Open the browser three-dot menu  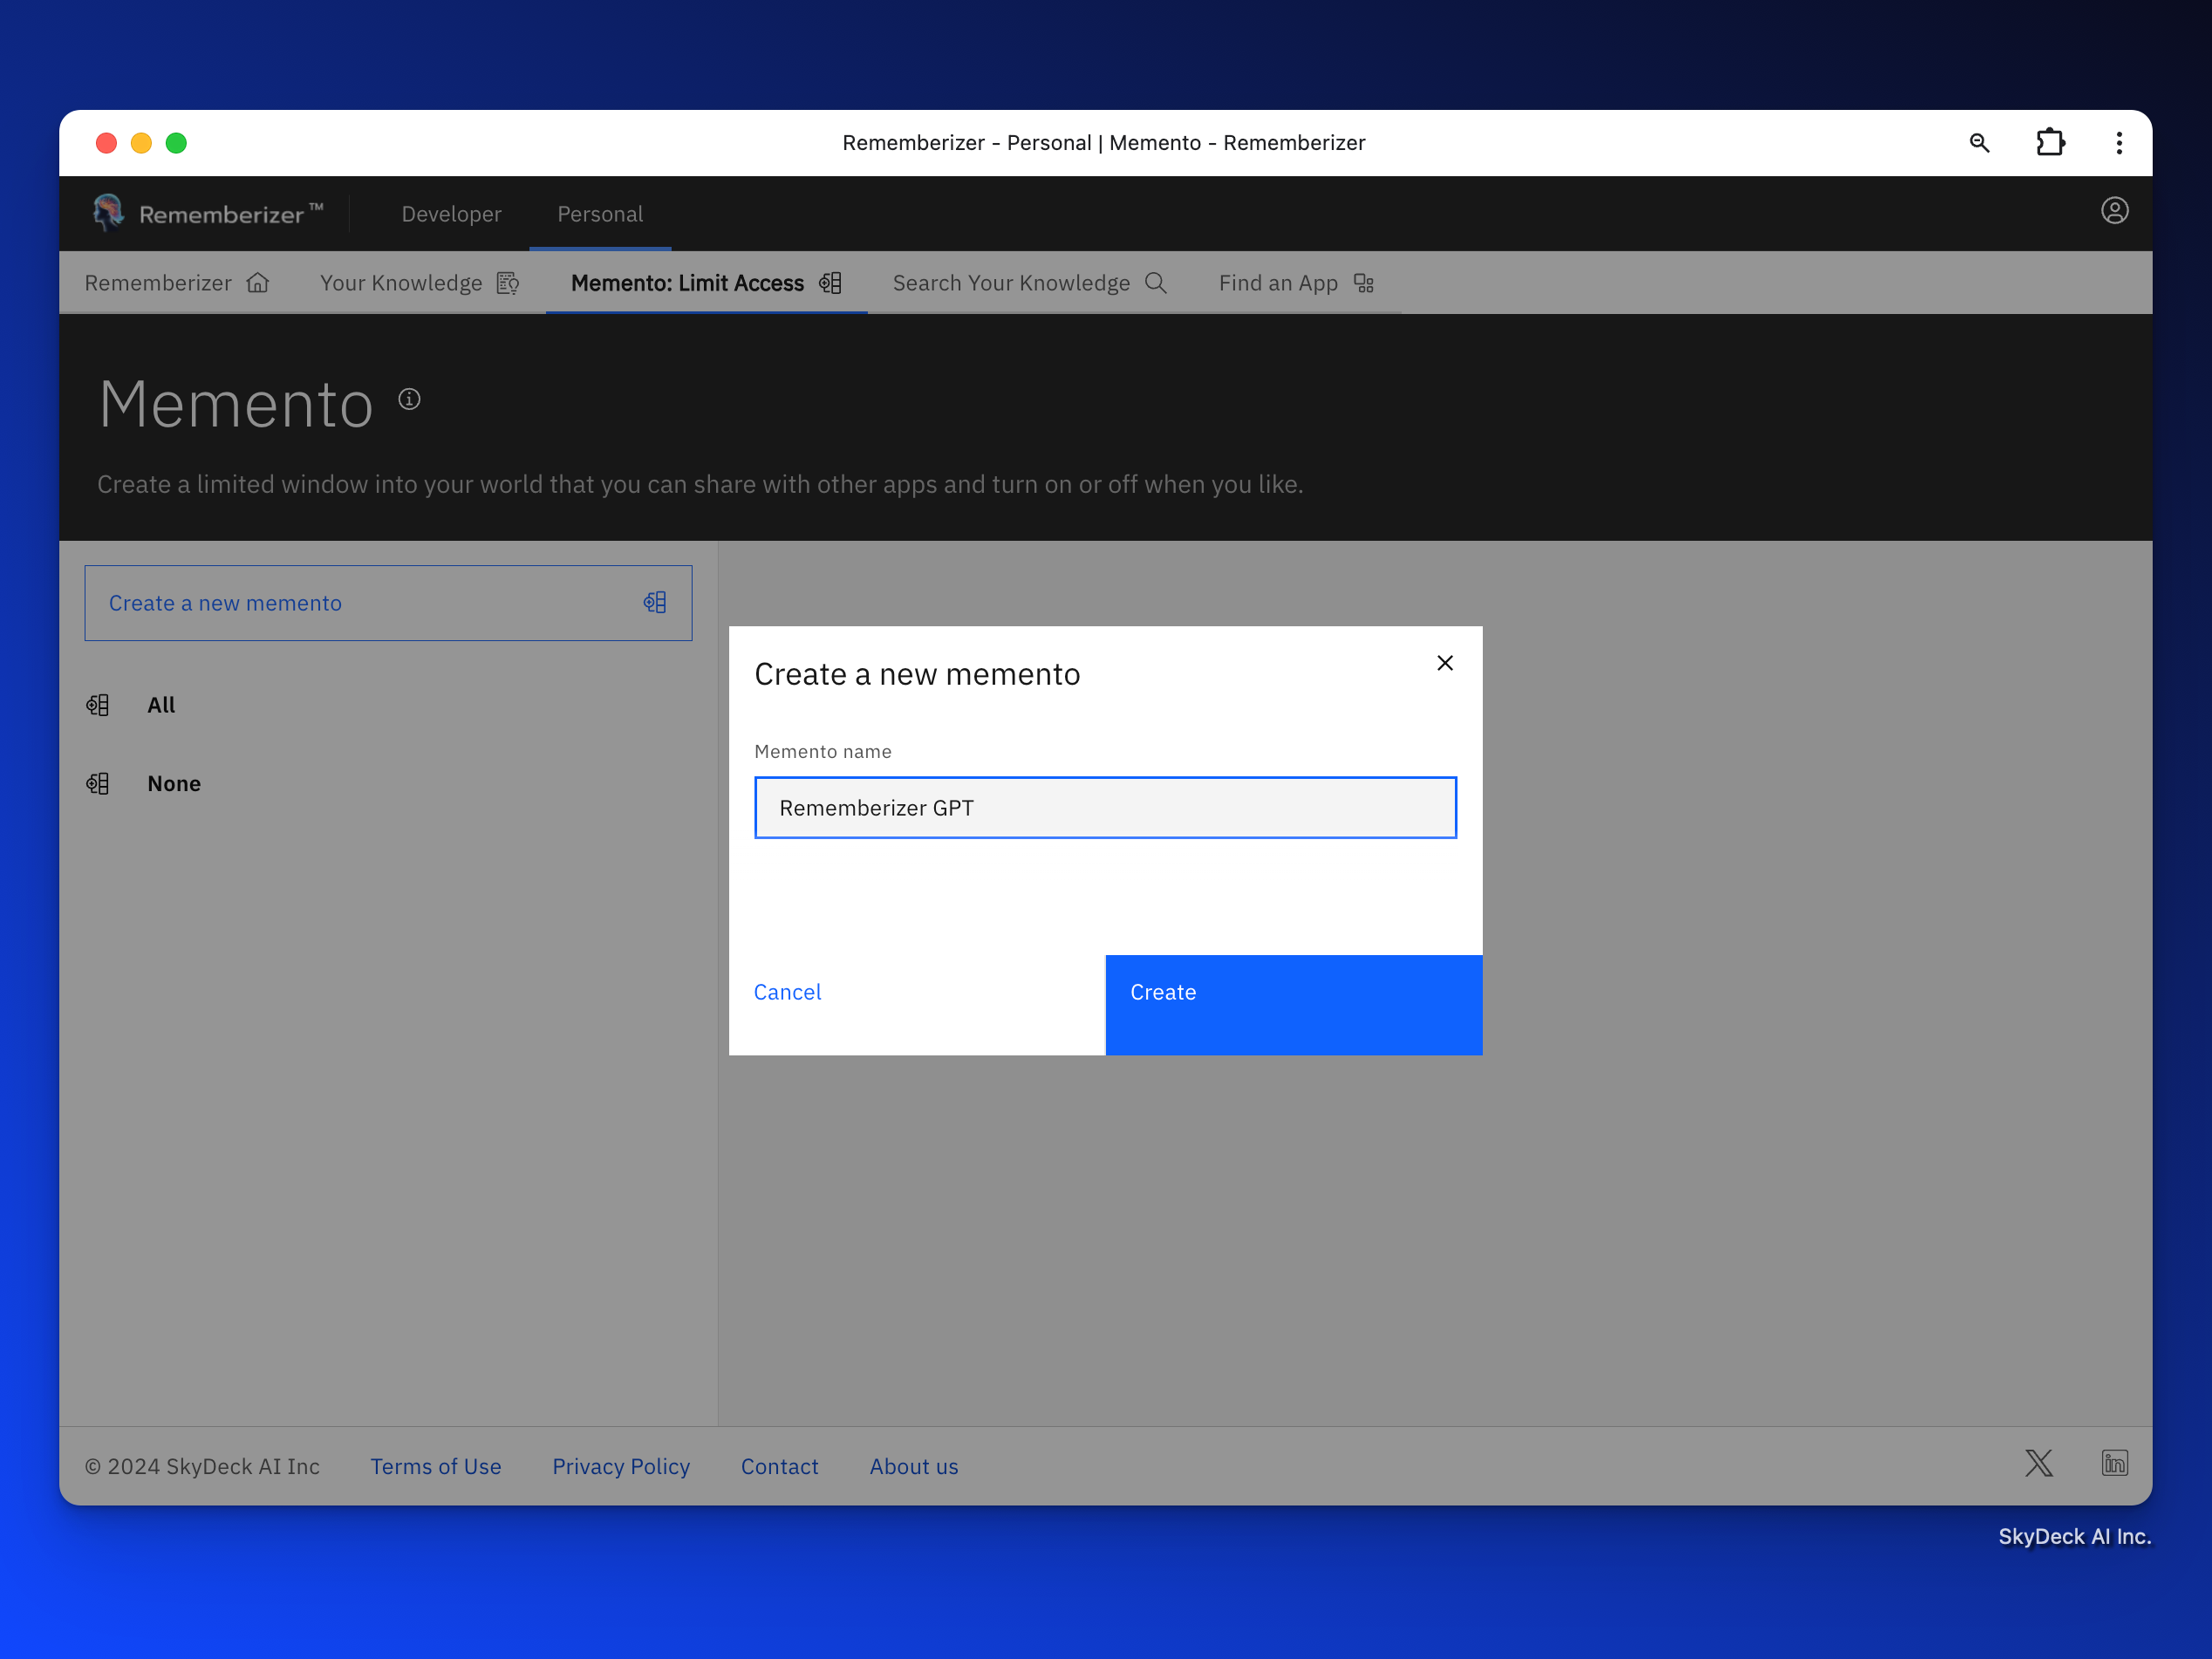coord(2119,143)
